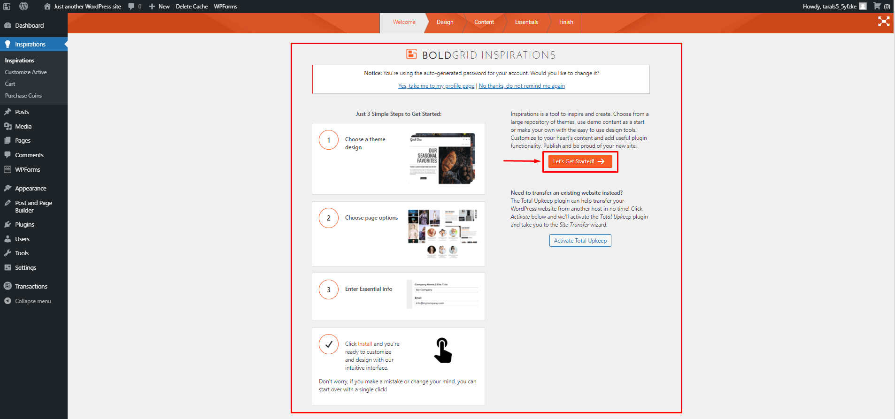Click the Posts pushpin icon
Screen dimensions: 895x419
(8, 112)
